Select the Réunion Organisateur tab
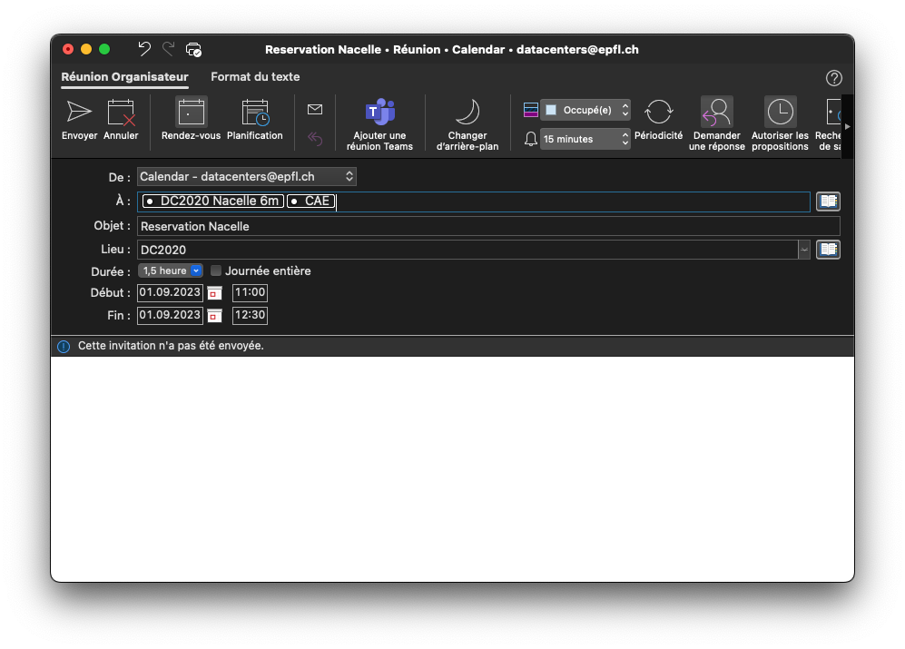The width and height of the screenshot is (905, 649). pos(124,77)
